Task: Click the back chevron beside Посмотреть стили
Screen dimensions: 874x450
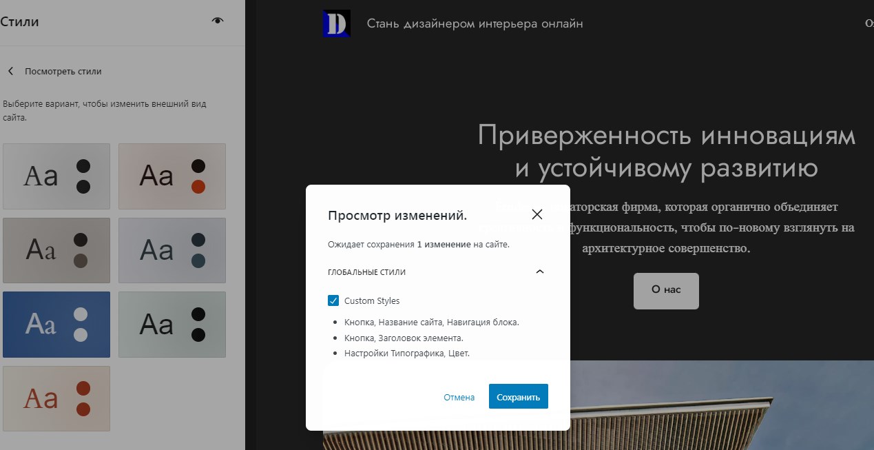Action: click(11, 71)
